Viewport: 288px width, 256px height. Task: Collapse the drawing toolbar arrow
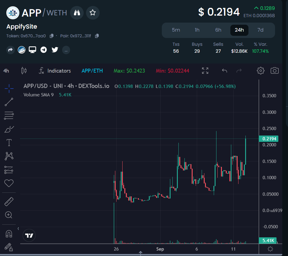pos(18,229)
